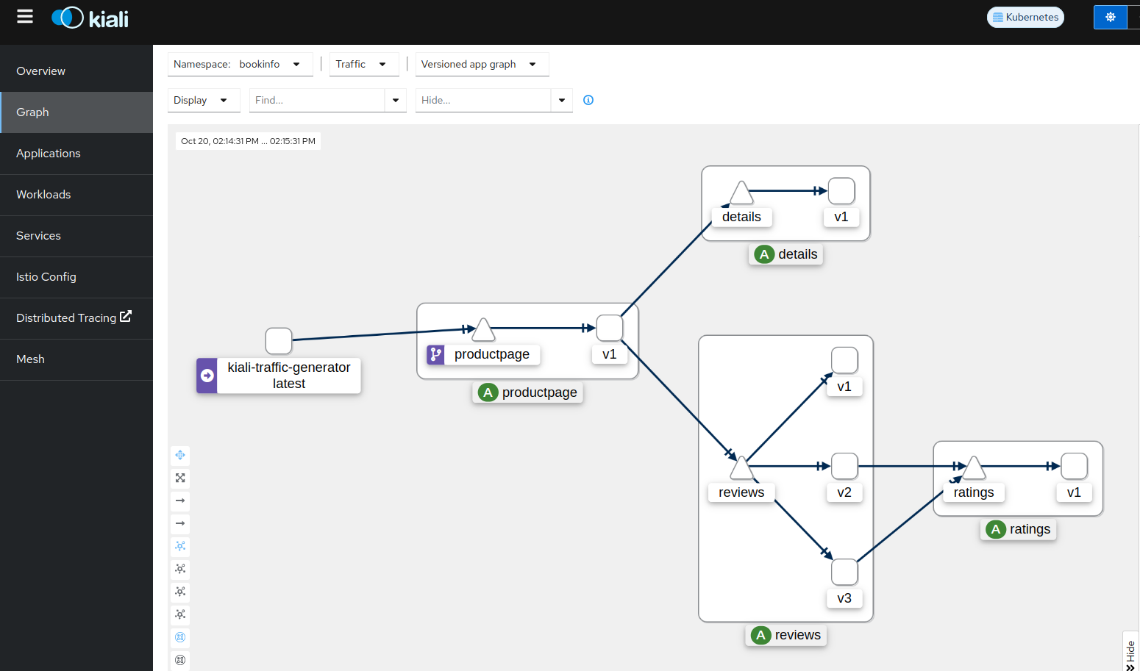Viewport: 1140px width, 671px height.
Task: Navigate to Istio Config section
Action: (46, 276)
